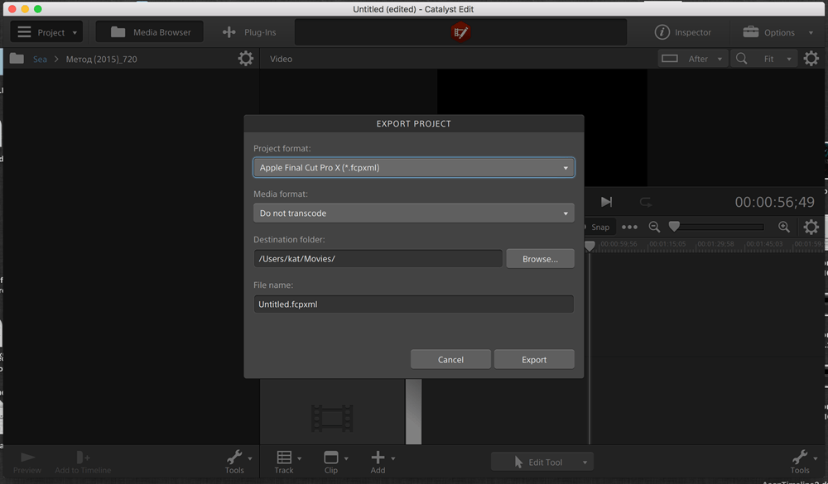Open the After preview mode dropdown
828x484 pixels.
[x=693, y=59]
